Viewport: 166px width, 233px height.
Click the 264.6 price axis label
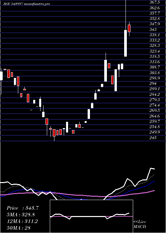coord(155,116)
